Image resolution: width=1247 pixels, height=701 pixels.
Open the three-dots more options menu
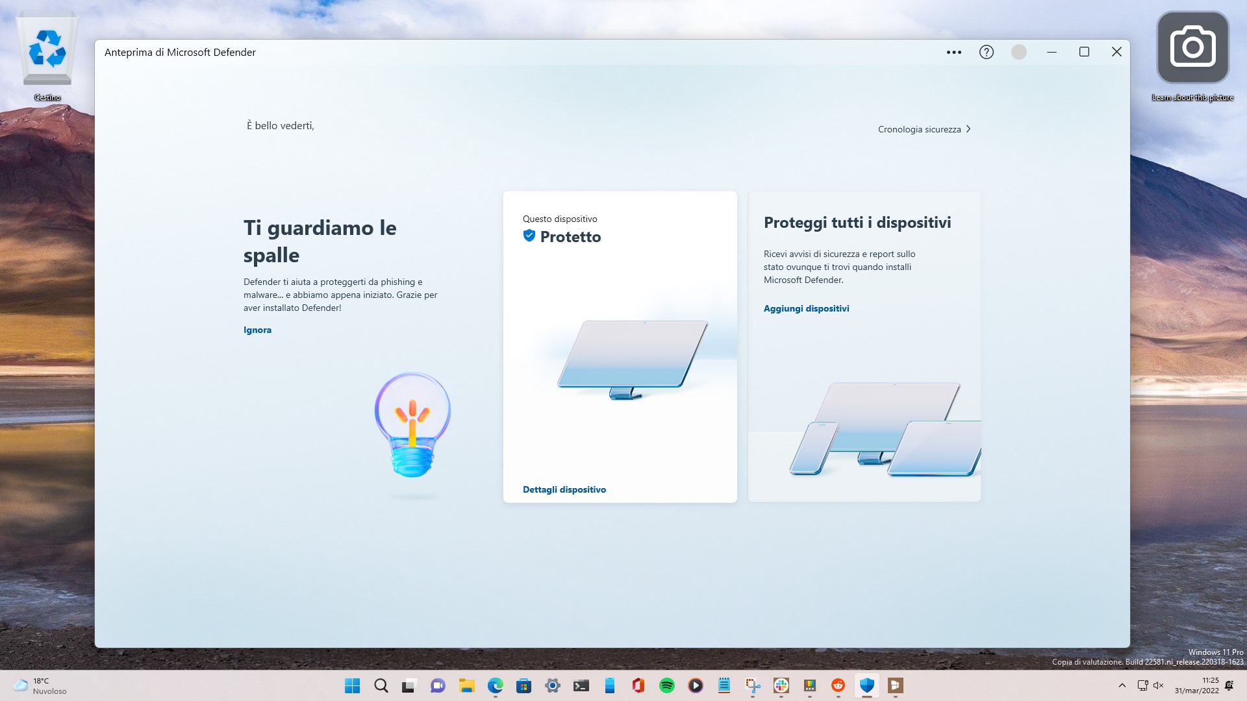pyautogui.click(x=953, y=52)
